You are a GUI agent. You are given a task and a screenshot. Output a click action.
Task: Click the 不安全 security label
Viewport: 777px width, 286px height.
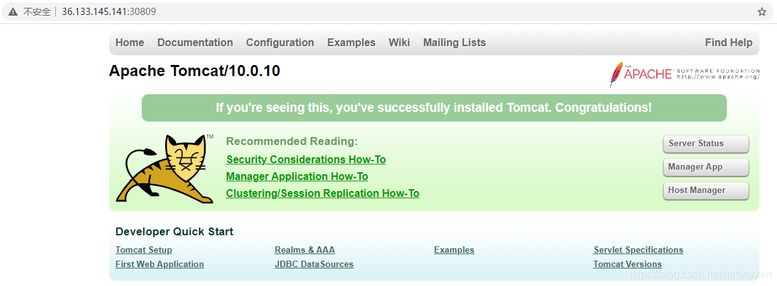coord(37,12)
